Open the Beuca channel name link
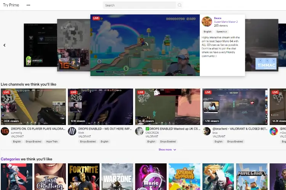 (218, 18)
